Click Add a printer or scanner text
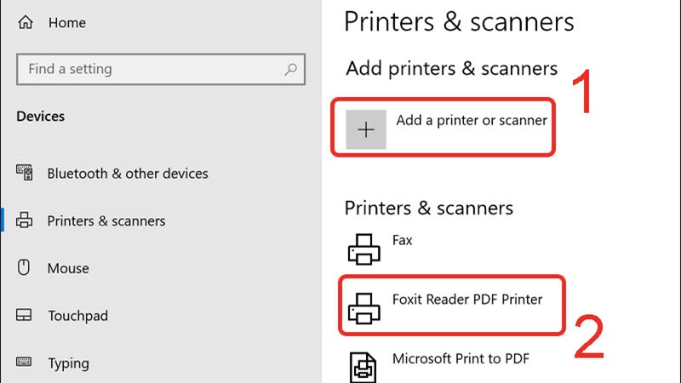 (x=472, y=121)
